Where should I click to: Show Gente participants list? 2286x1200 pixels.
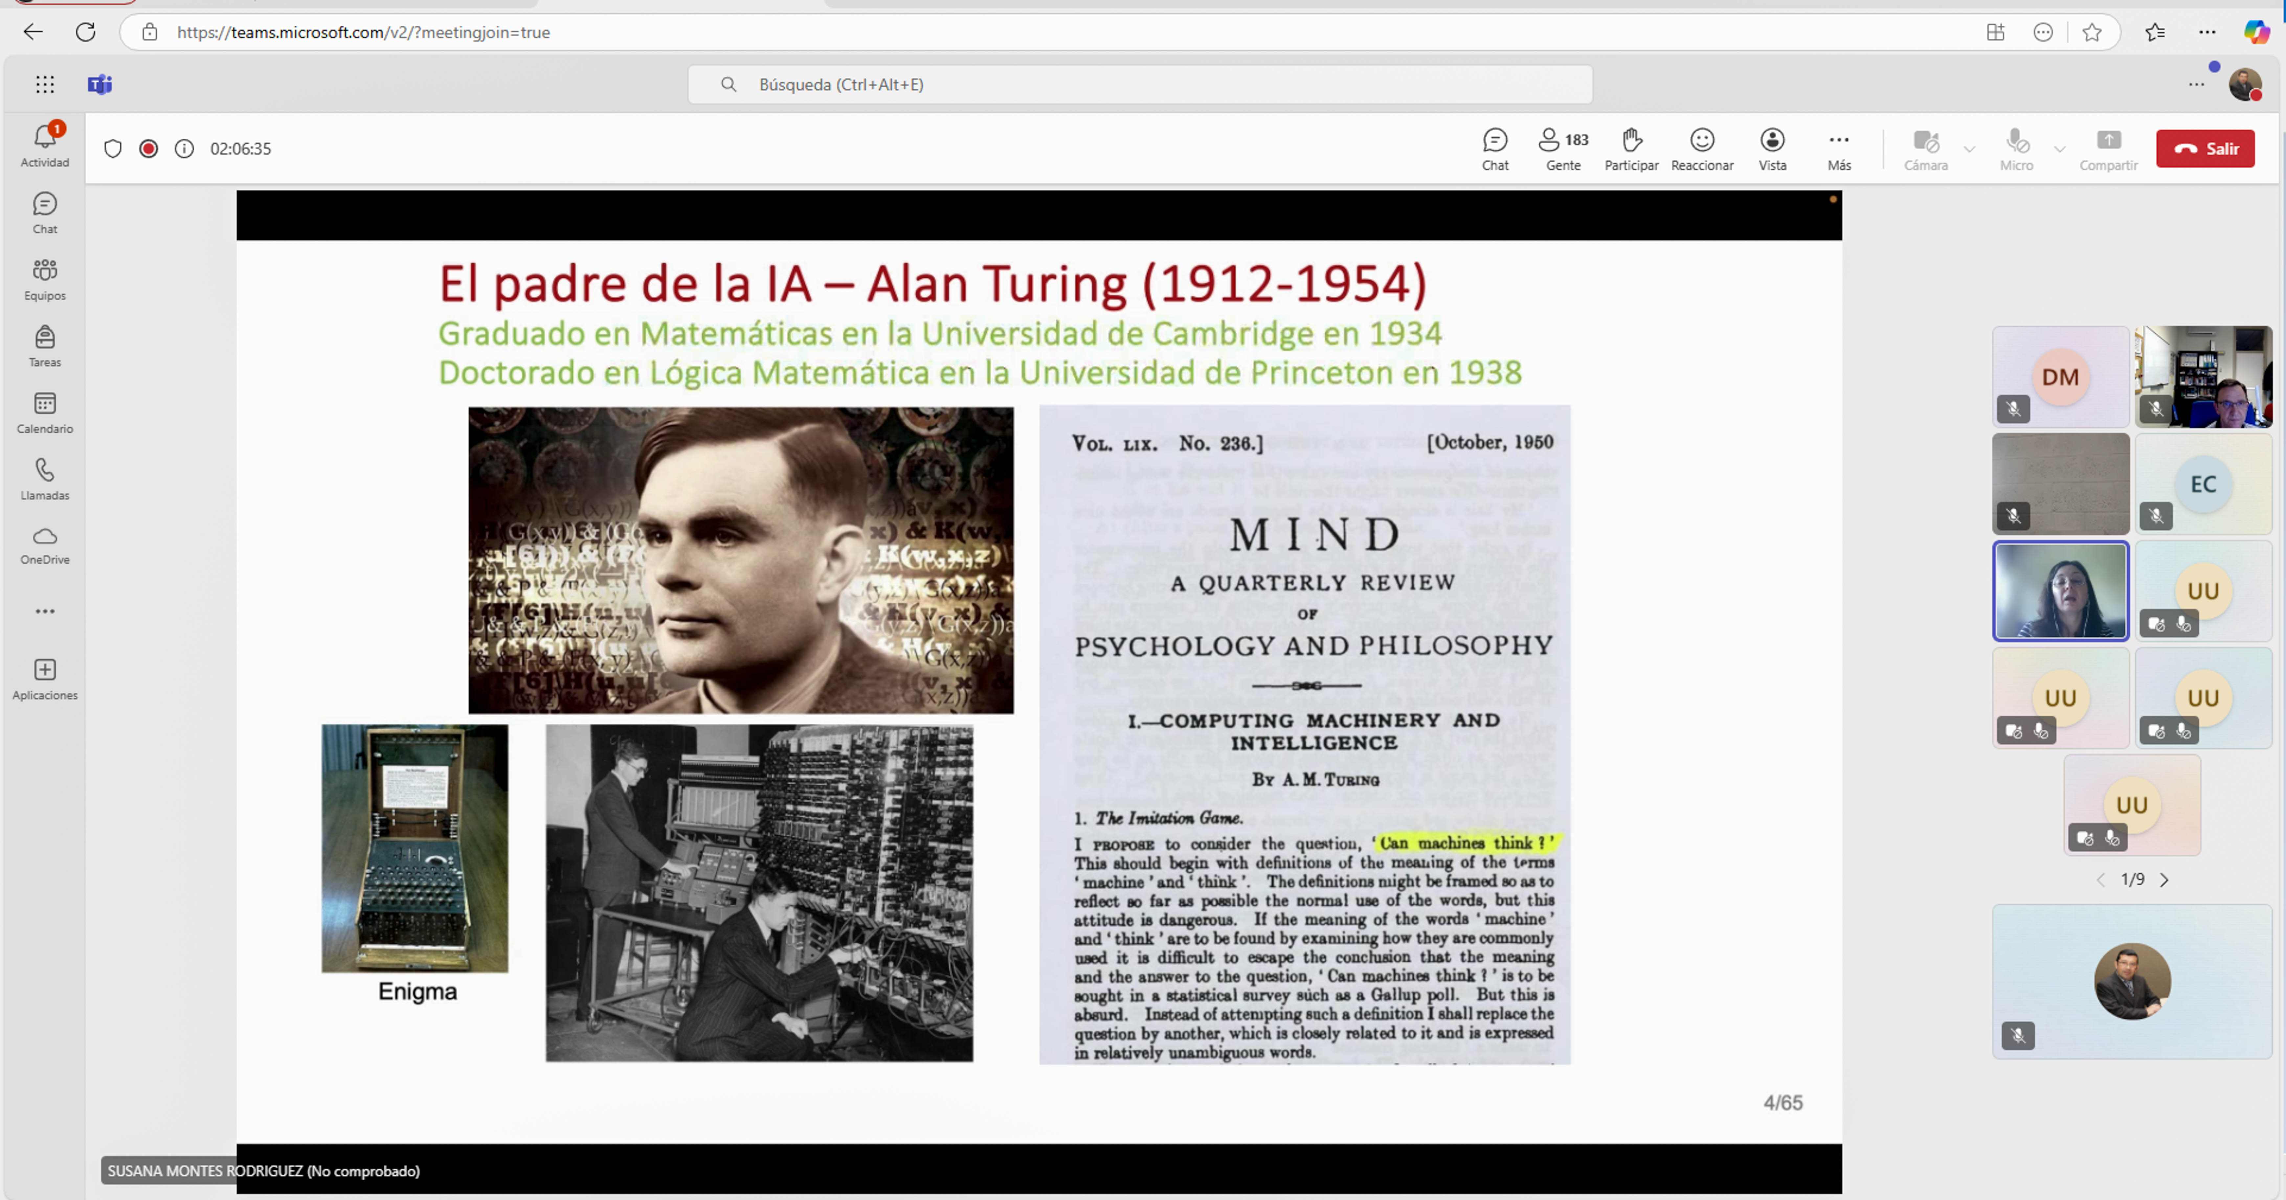1564,149
